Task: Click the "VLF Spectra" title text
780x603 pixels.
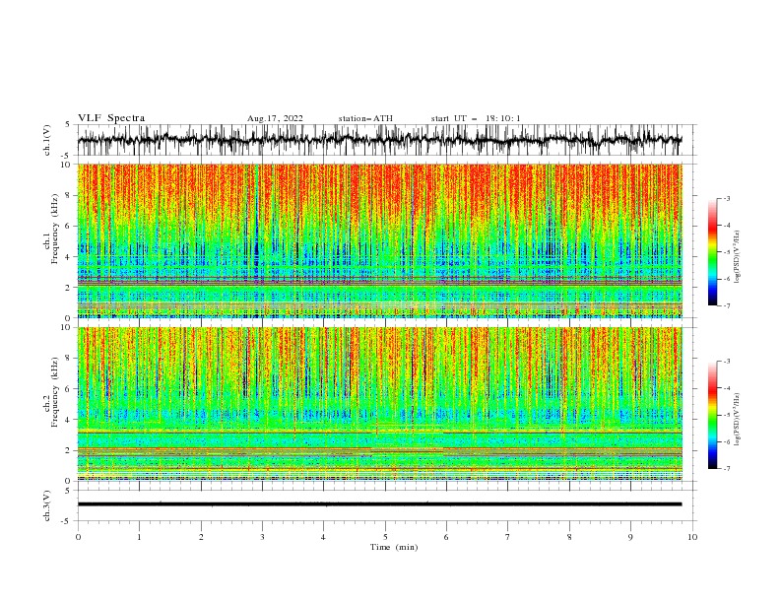Action: coord(111,118)
